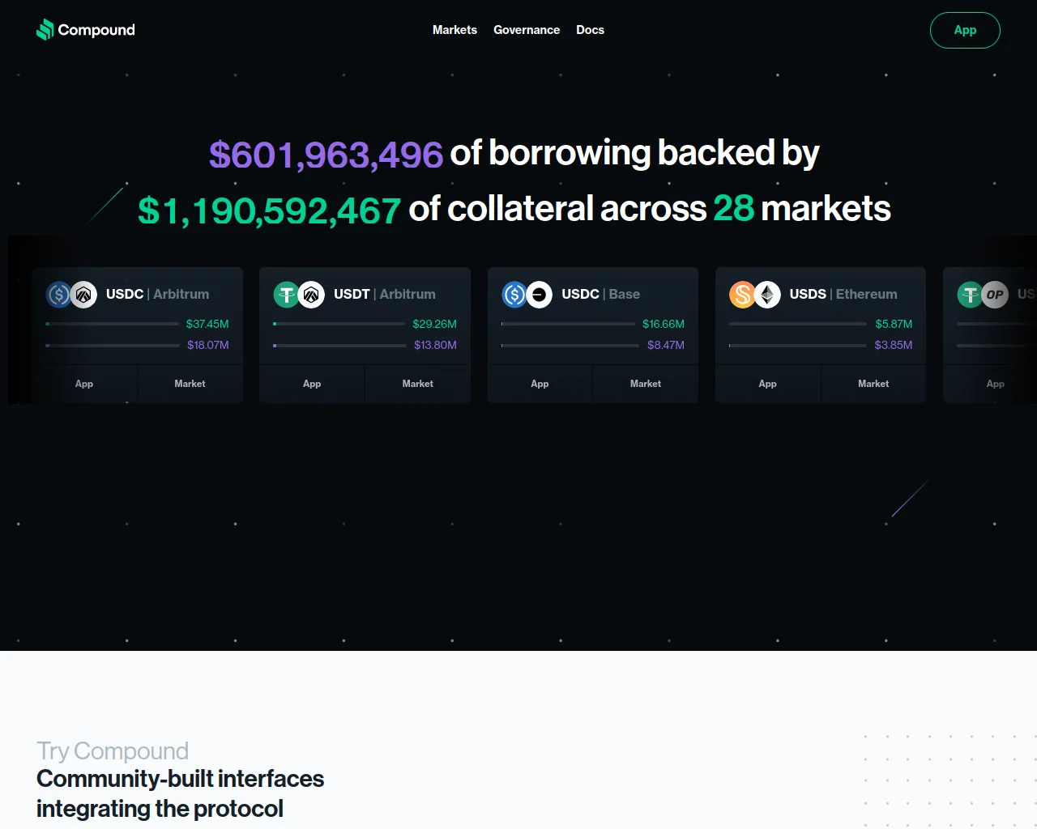Launch the App button in header

(965, 30)
